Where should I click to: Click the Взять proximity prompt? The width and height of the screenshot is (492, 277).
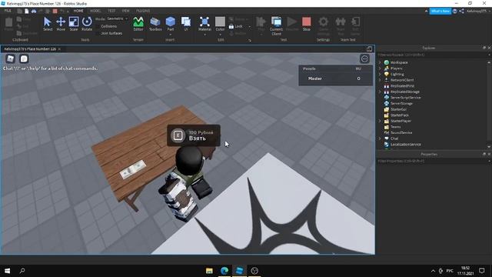pyautogui.click(x=194, y=135)
